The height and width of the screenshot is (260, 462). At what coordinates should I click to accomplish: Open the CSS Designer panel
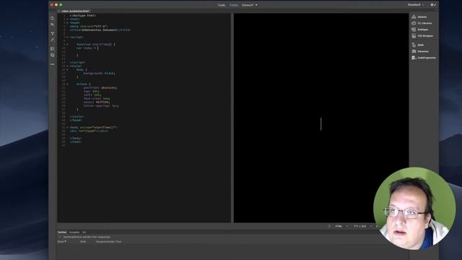tap(422, 36)
